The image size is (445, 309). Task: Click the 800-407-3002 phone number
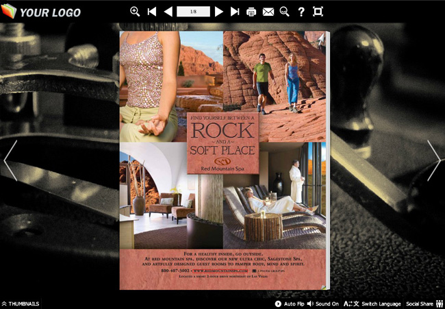pyautogui.click(x=175, y=271)
